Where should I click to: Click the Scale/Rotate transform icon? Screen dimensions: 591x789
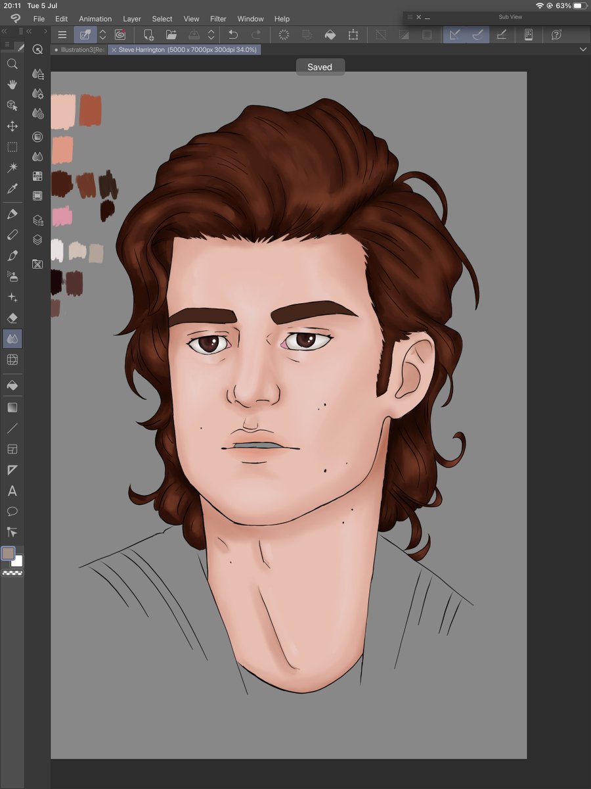[x=353, y=35]
